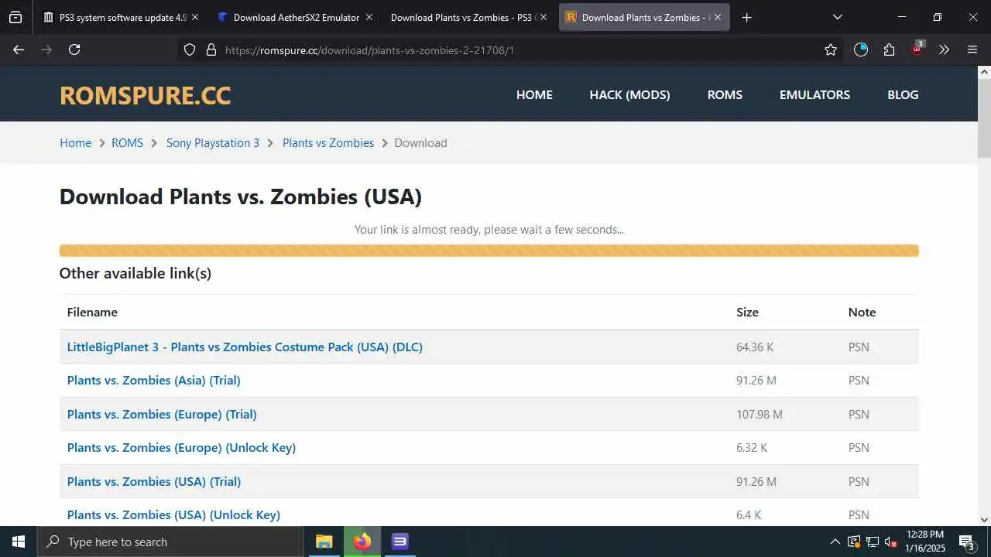Open EMULATORS navigation item
991x557 pixels.
pos(814,94)
